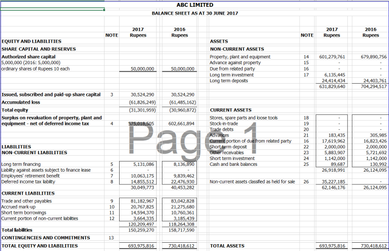Select Non-current assets classified as held for sale
This screenshot has width=389, height=251.
pyautogui.click(x=252, y=182)
